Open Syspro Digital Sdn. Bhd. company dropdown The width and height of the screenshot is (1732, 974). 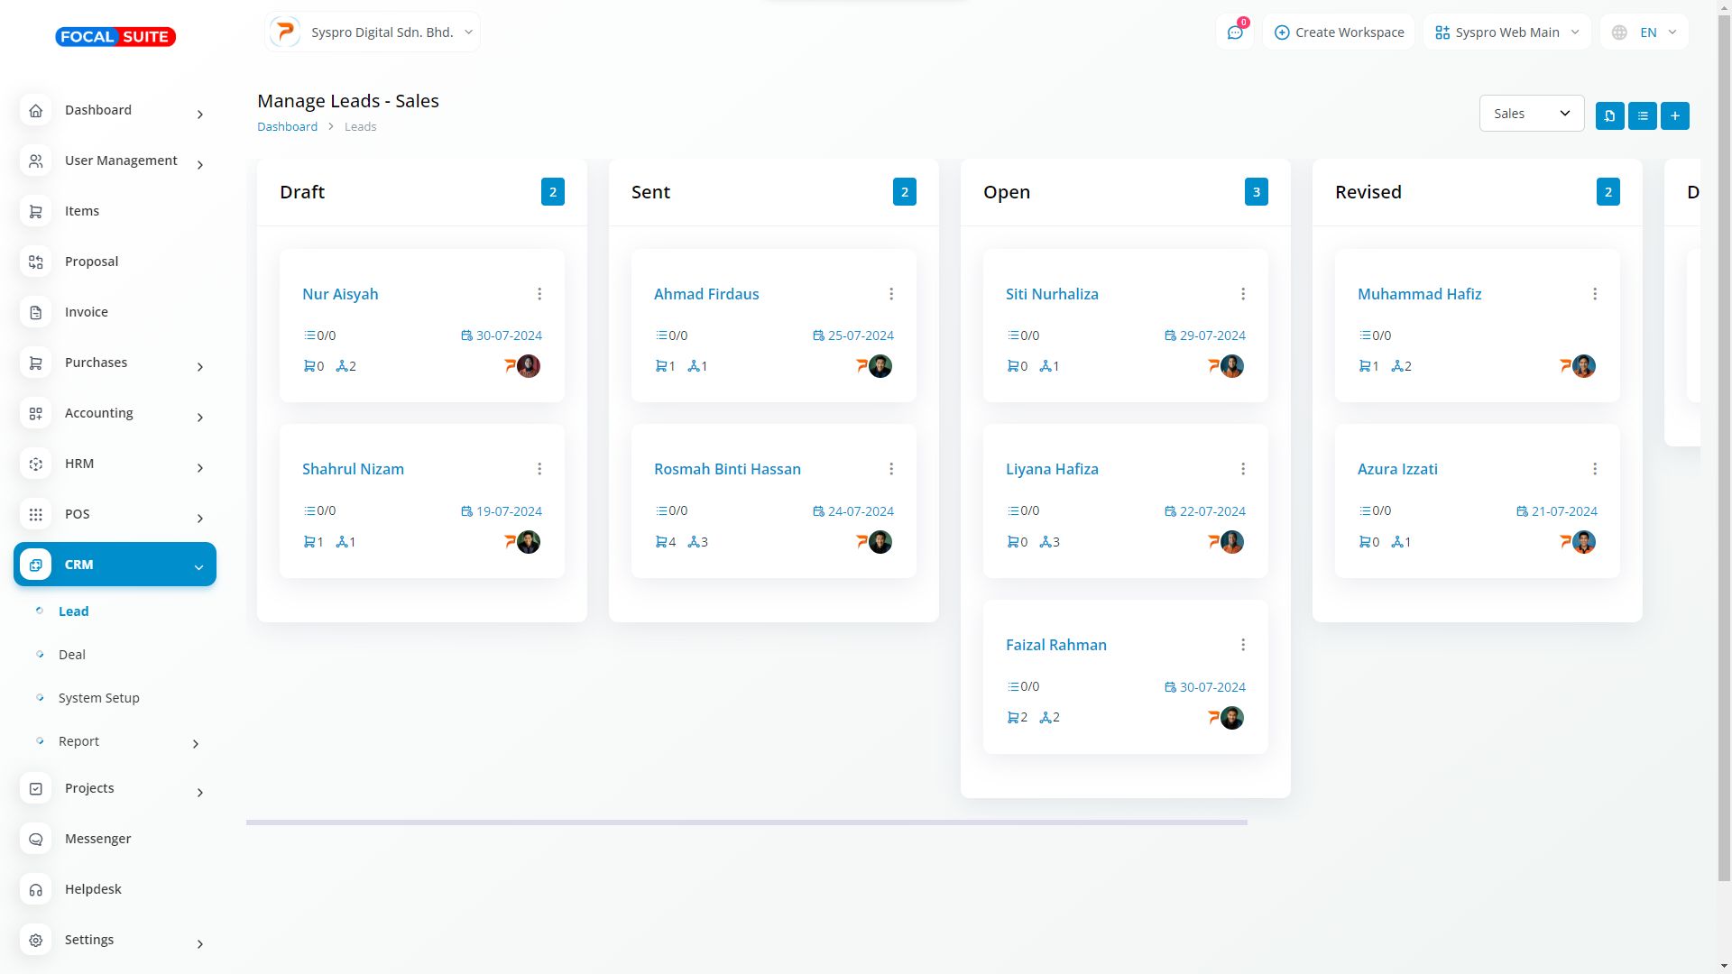(373, 32)
